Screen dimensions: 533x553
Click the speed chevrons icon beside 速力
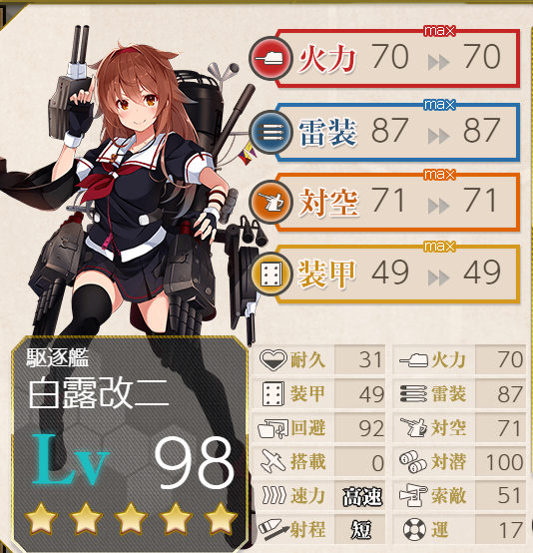[x=274, y=495]
